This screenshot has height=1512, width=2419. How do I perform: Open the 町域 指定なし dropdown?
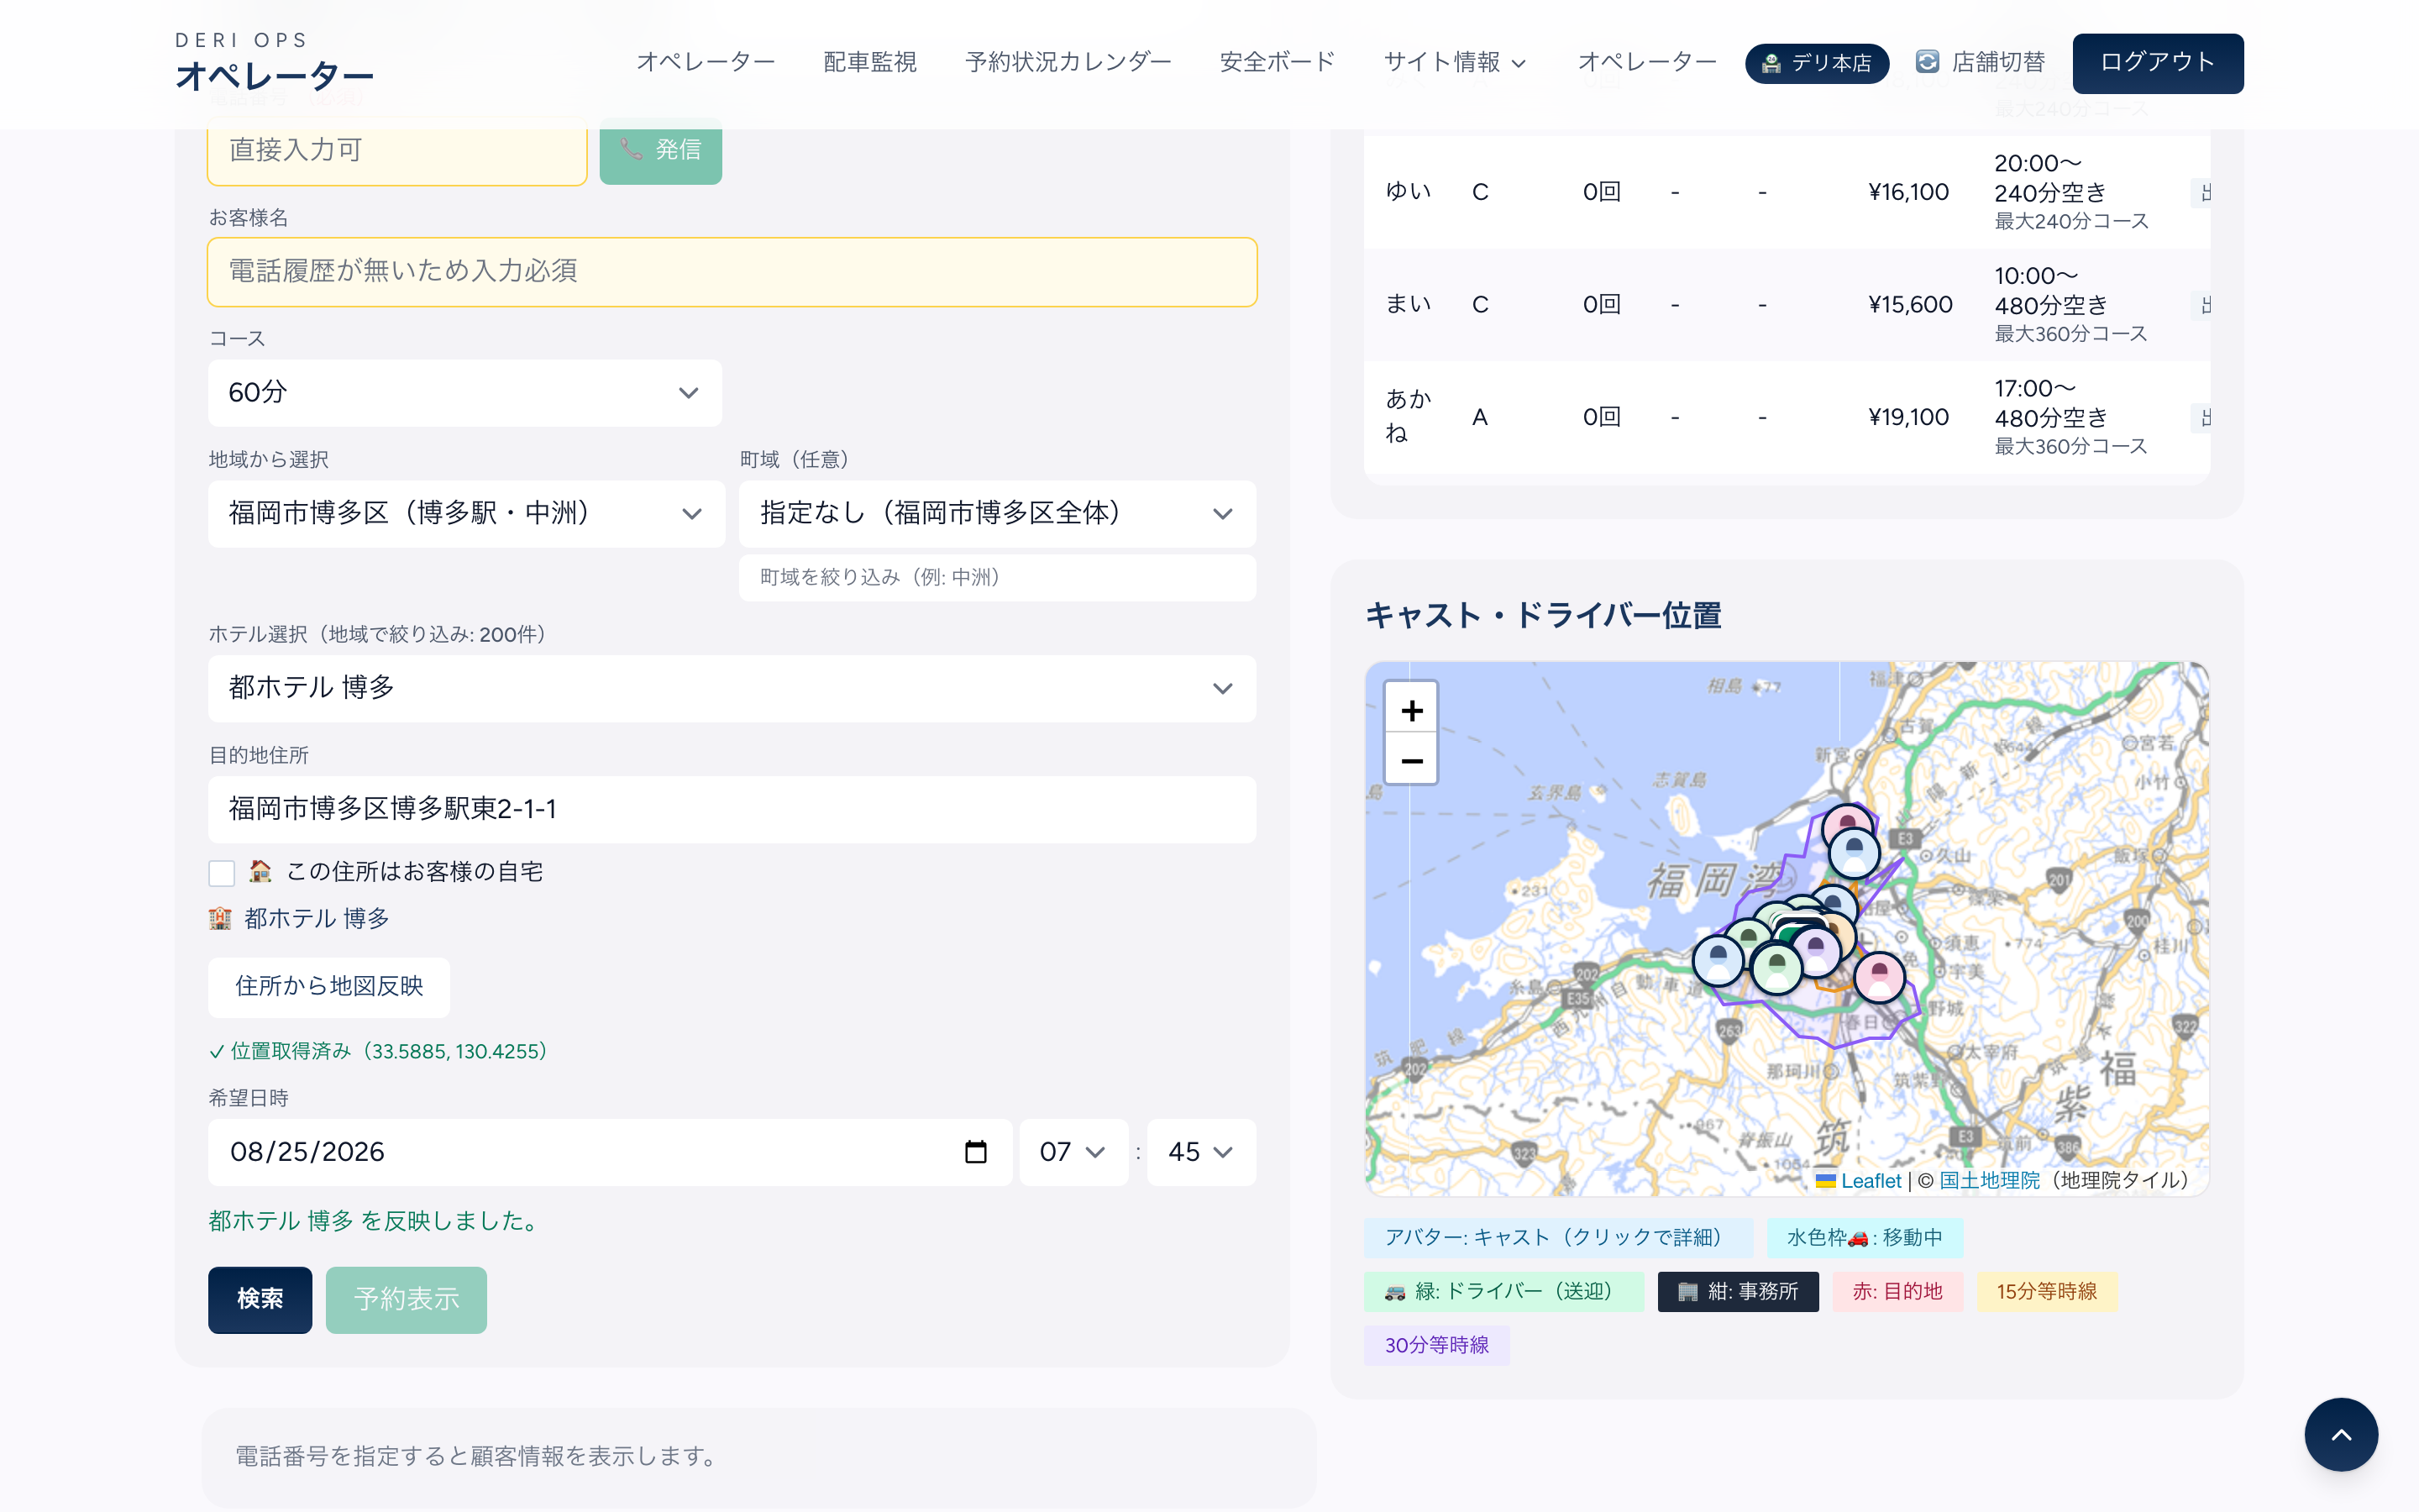point(997,513)
